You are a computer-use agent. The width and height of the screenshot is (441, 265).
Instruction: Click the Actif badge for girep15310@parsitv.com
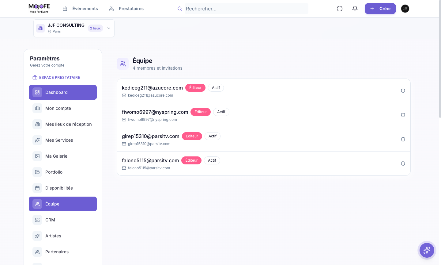213,136
